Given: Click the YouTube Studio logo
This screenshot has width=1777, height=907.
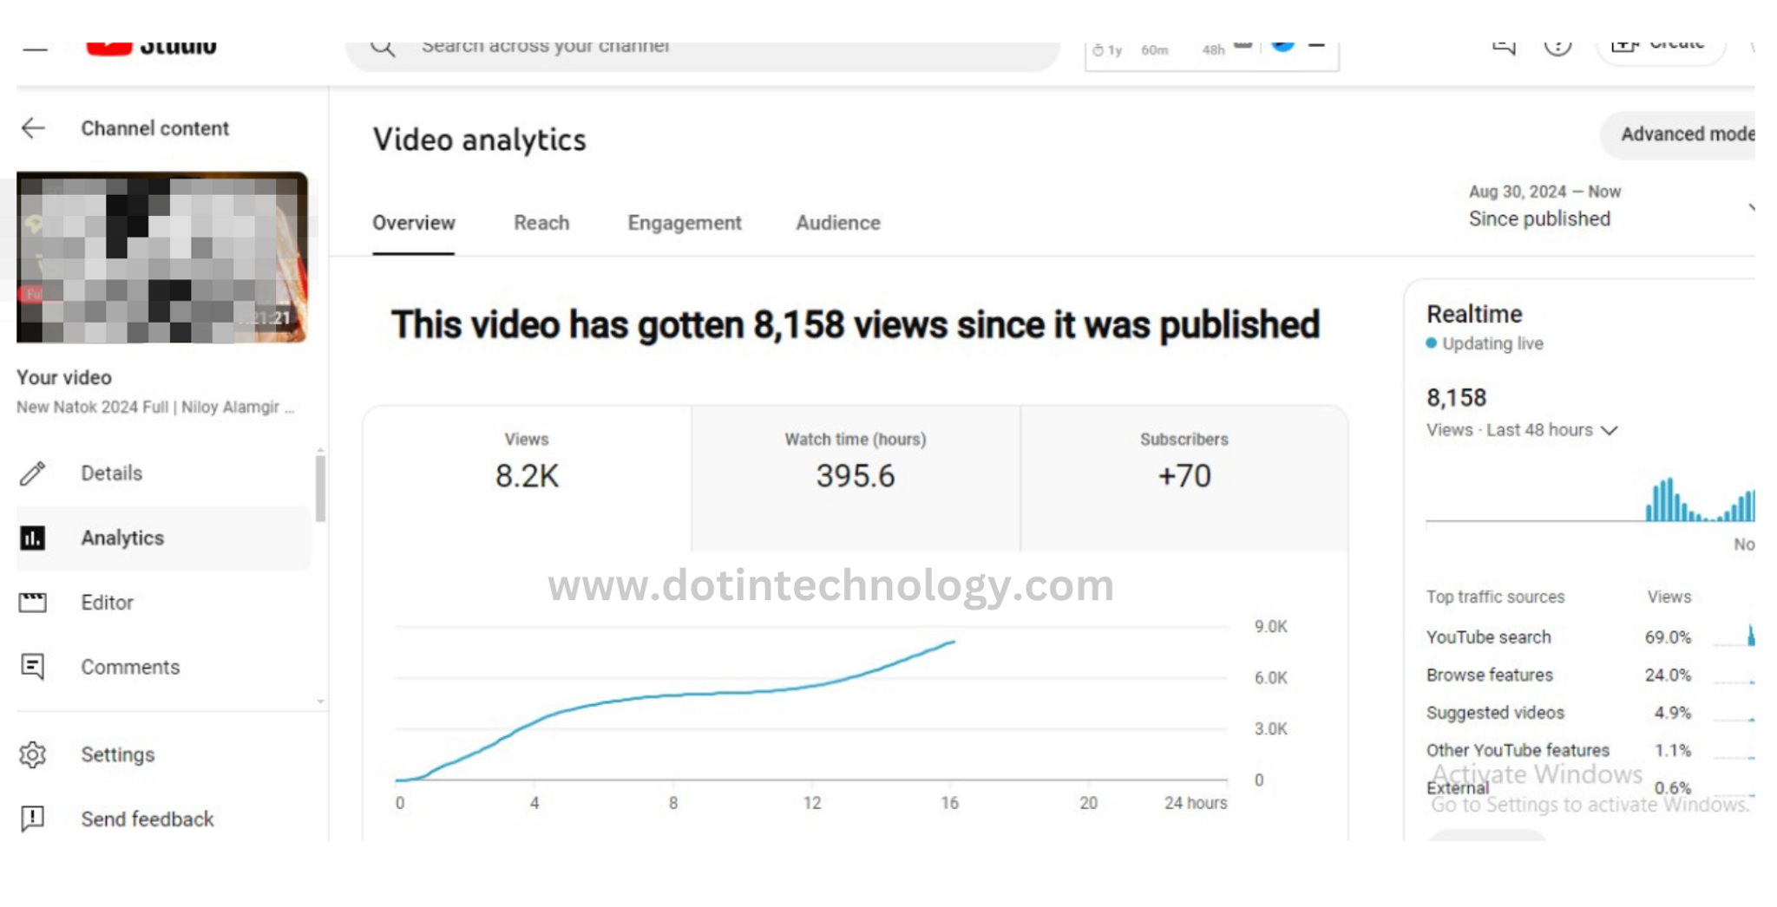Looking at the screenshot, I should pyautogui.click(x=151, y=48).
